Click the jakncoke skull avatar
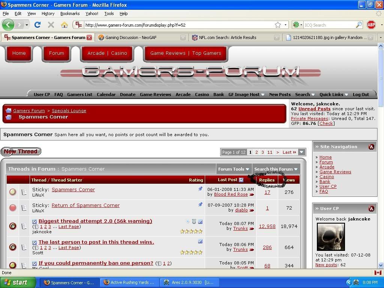Viewport: 384px width, 288px height. (331, 237)
